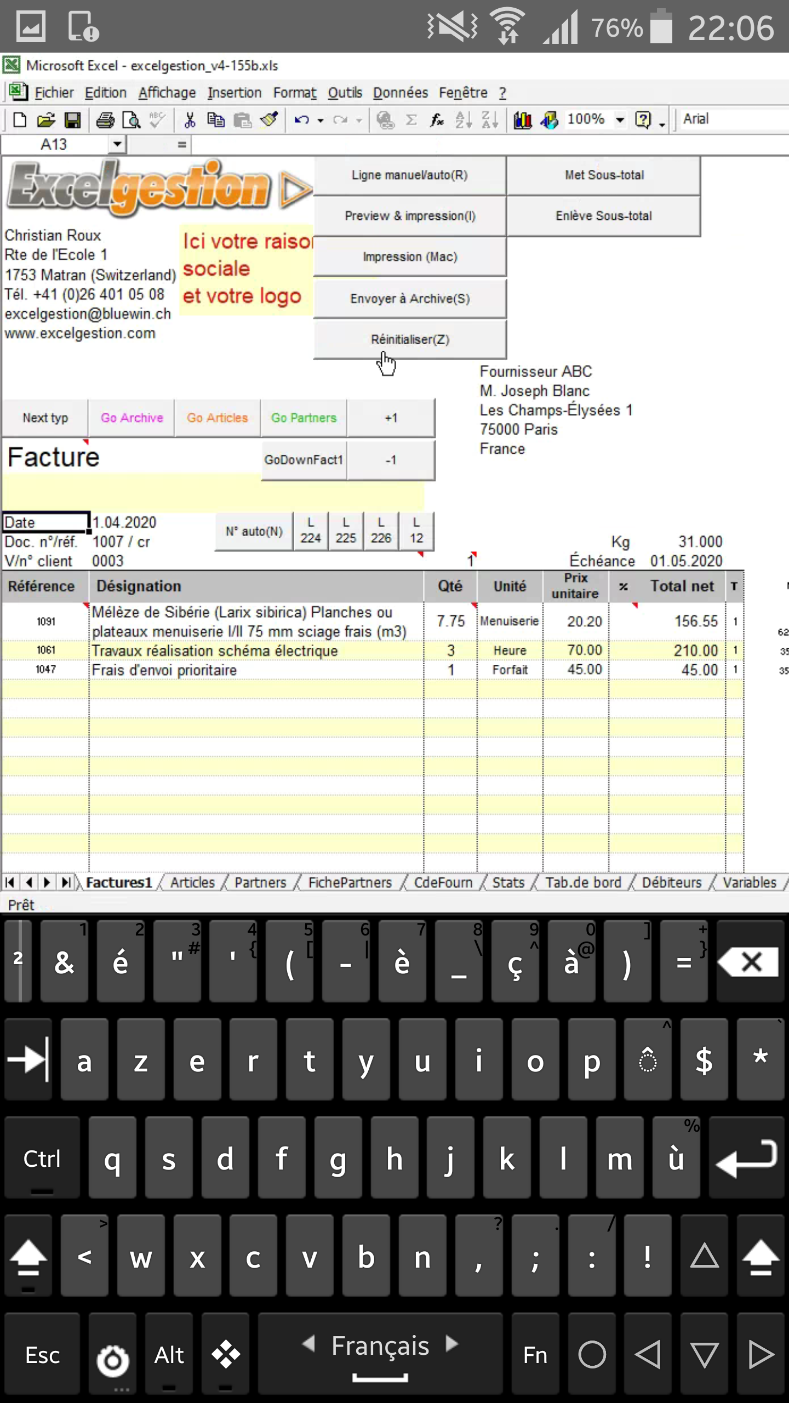Image resolution: width=789 pixels, height=1403 pixels.
Task: Run the spell check ABC icon
Action: tap(158, 119)
